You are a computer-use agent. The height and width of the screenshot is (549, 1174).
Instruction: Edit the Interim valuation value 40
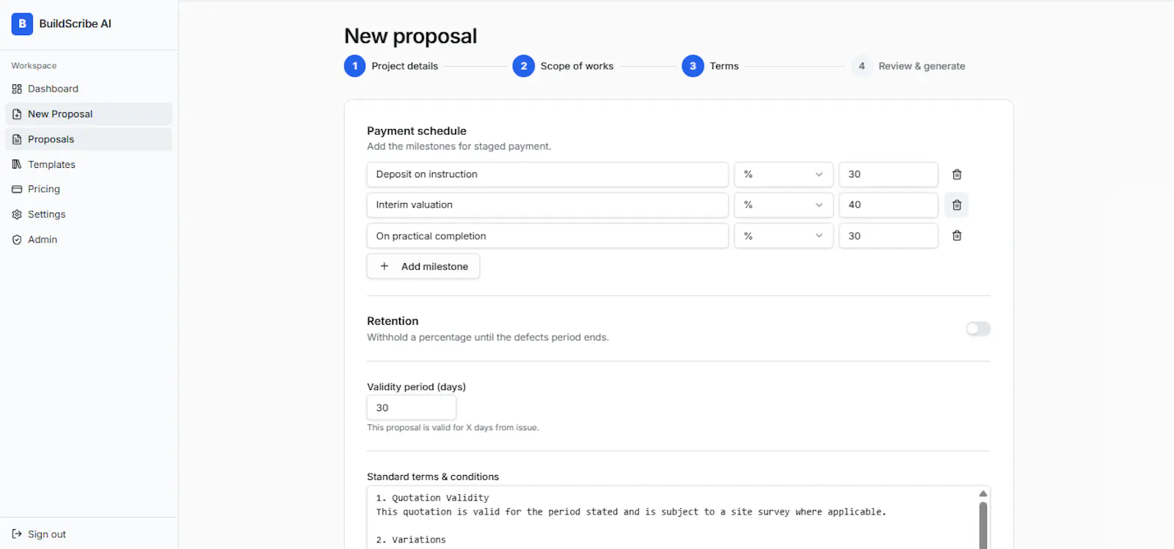pos(889,205)
